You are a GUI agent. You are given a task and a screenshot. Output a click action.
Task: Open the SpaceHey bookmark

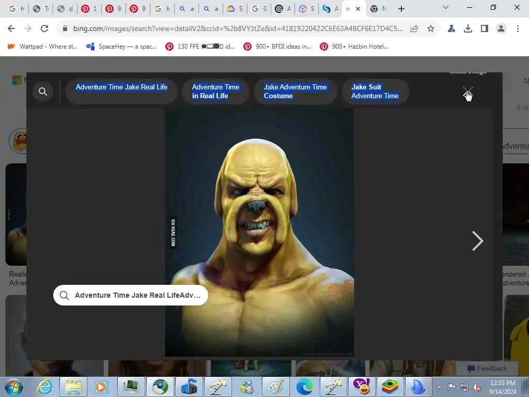click(x=121, y=47)
